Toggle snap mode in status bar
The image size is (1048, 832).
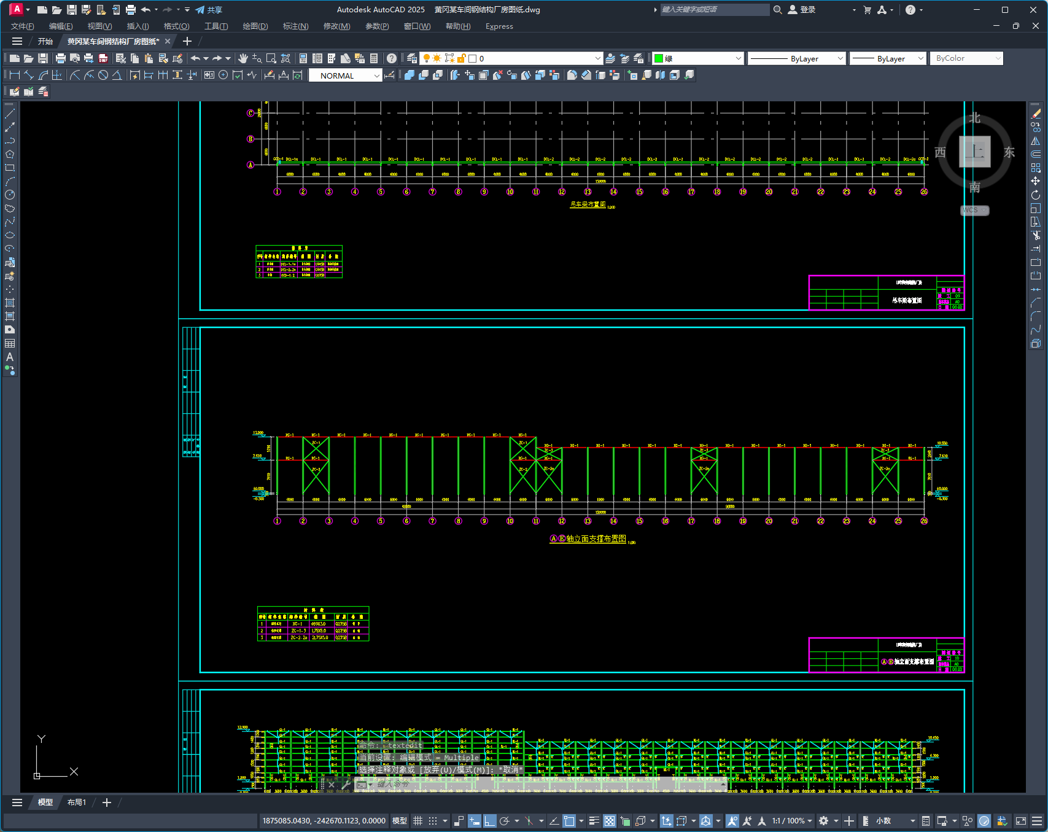[x=433, y=821]
